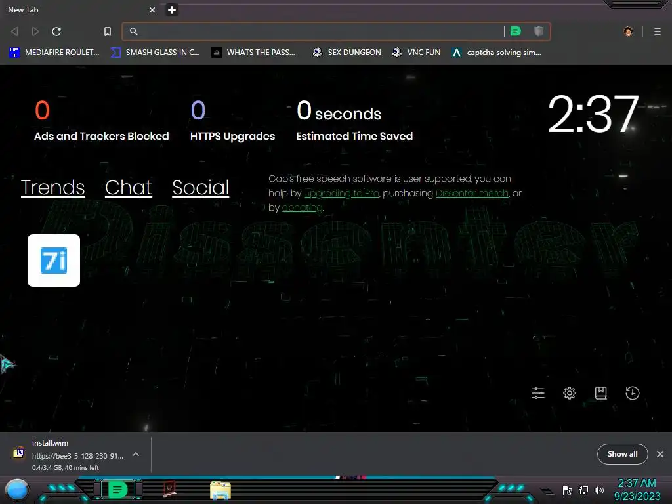Open history clock icon on new tab page

632,393
